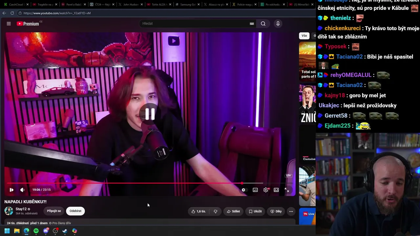
Task: Click the Připojit se button
Action: click(x=54, y=211)
